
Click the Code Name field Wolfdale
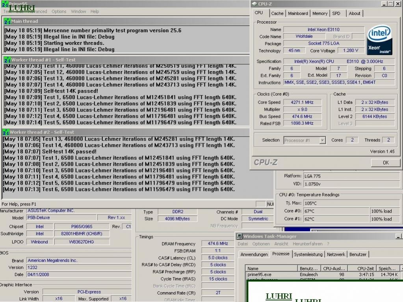point(304,37)
